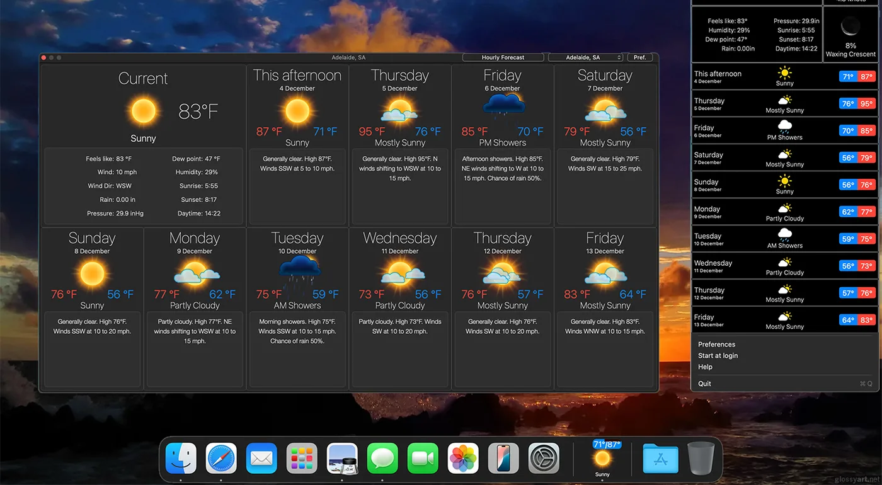Click the Current sunny weather icon

(143, 111)
